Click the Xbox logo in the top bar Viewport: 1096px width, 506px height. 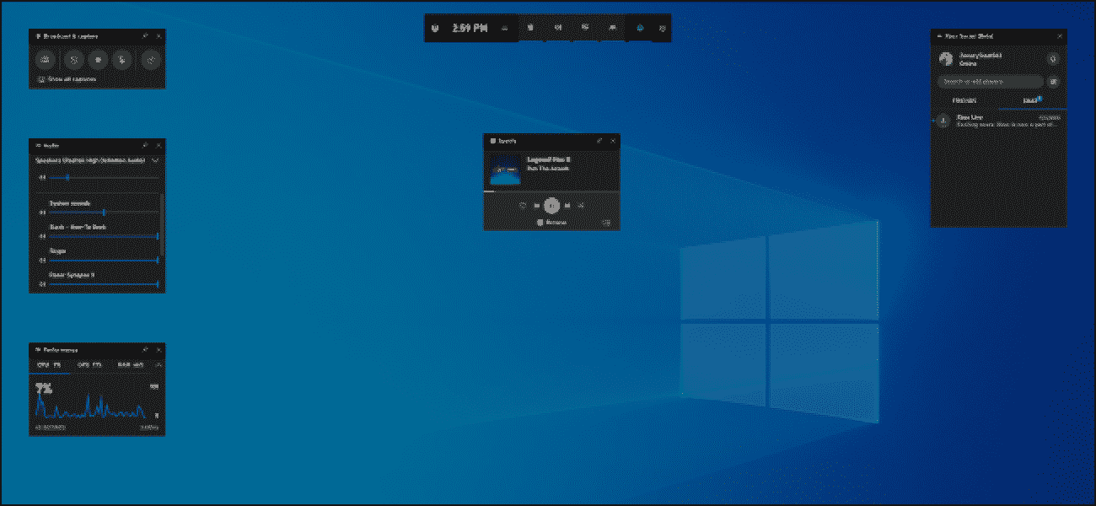pos(434,28)
